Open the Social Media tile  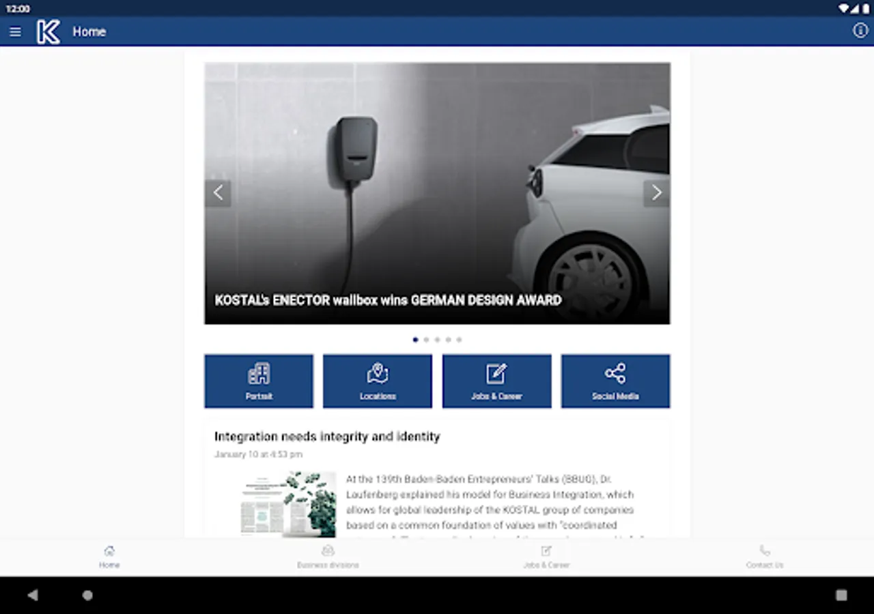click(616, 381)
